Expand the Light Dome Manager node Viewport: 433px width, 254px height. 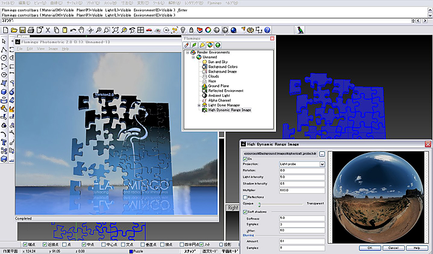click(200, 105)
